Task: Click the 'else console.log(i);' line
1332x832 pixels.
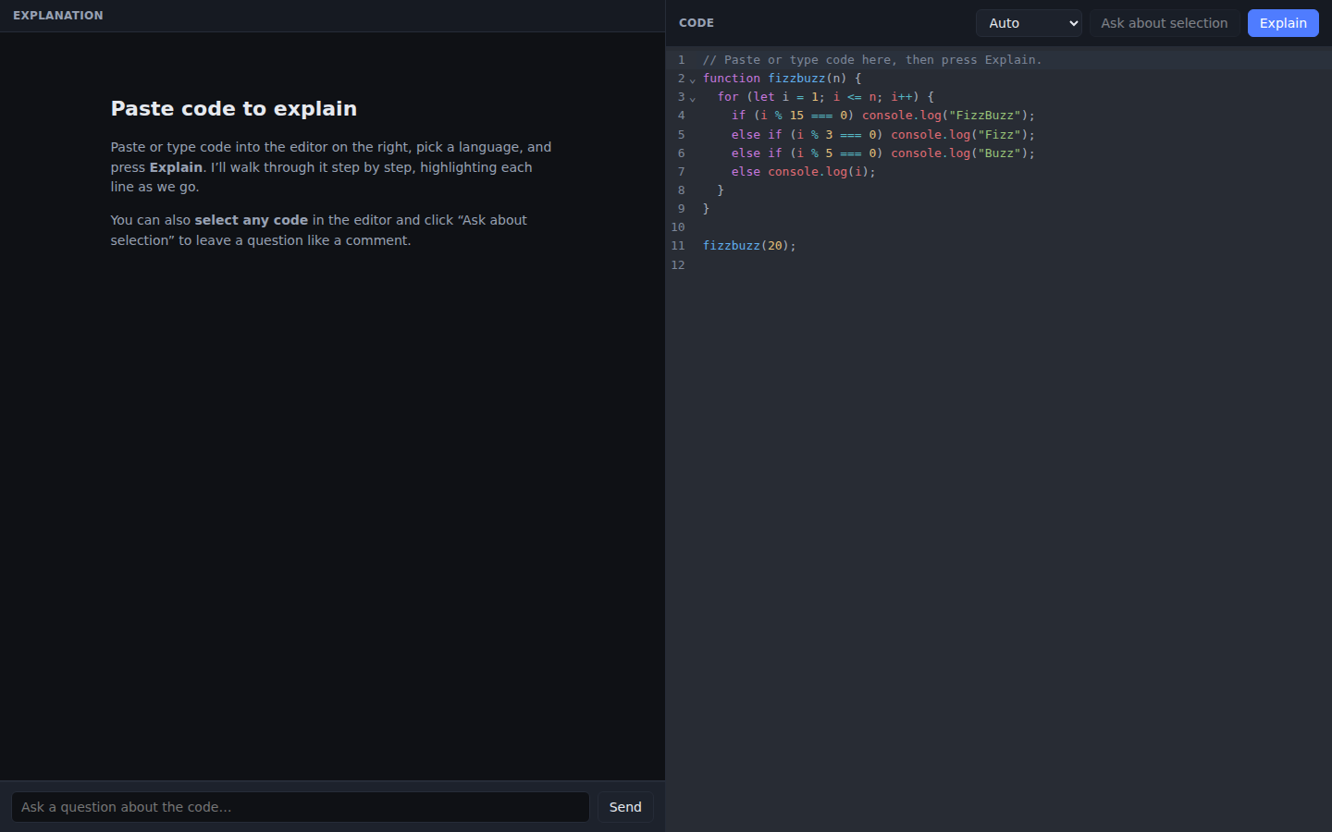Action: click(804, 172)
